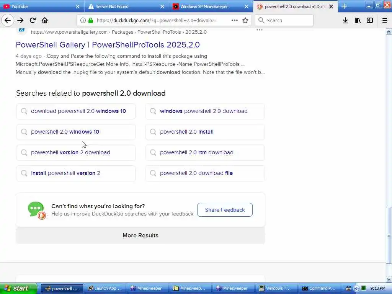Image resolution: width=392 pixels, height=294 pixels.
Task: Search install powershell version 2
Action: [76, 173]
